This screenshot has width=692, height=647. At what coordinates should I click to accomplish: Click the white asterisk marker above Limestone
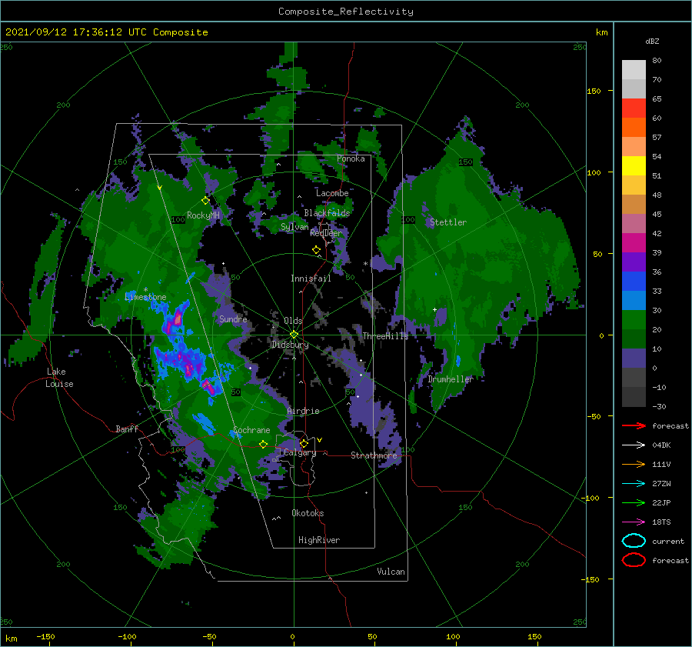[x=145, y=290]
